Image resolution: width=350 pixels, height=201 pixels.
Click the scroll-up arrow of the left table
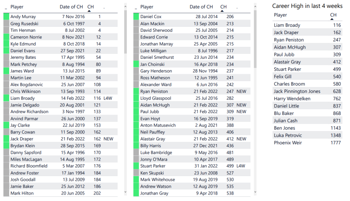pos(125,6)
